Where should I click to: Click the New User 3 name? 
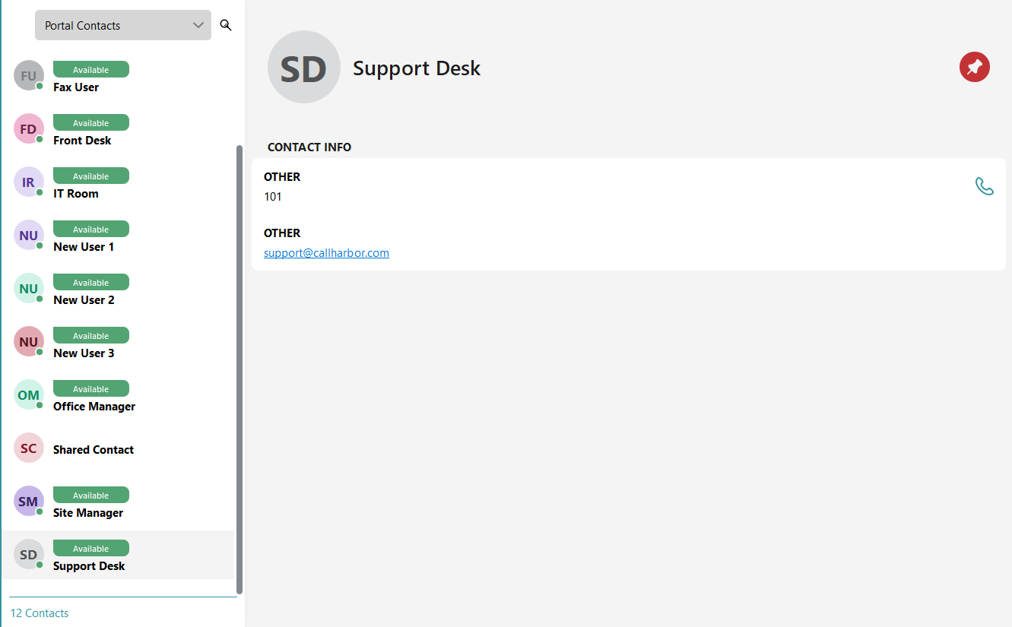tap(84, 353)
